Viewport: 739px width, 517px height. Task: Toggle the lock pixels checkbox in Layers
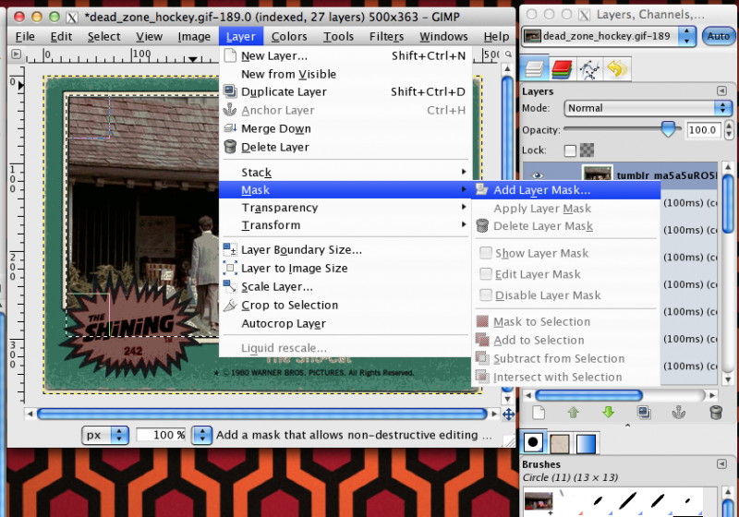pyautogui.click(x=570, y=150)
